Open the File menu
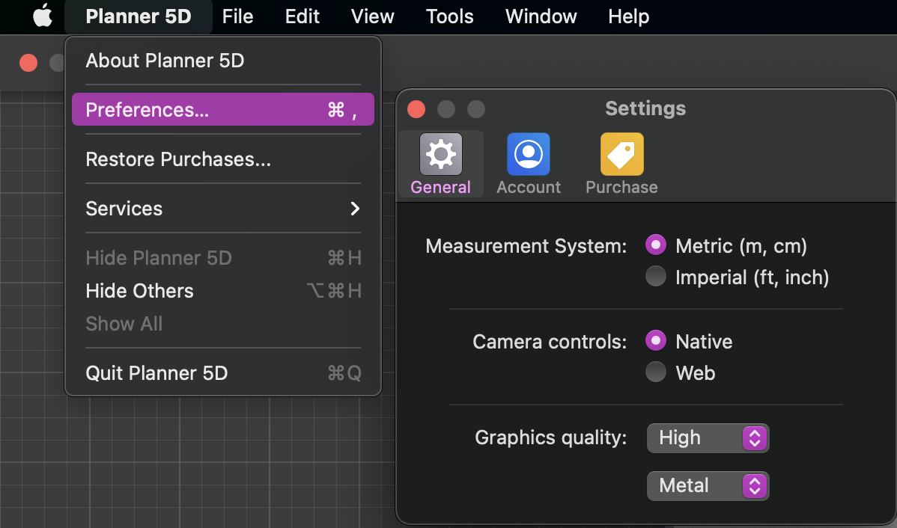This screenshot has width=897, height=528. click(237, 16)
